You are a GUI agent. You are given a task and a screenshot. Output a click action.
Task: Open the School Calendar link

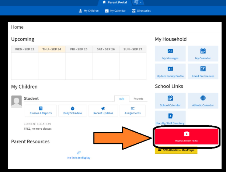point(170,105)
